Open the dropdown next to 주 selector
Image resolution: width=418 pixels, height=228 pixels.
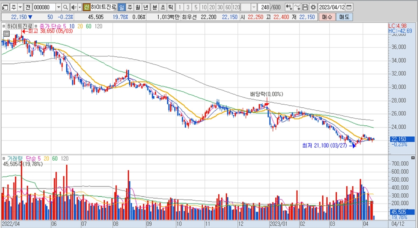[20, 8]
